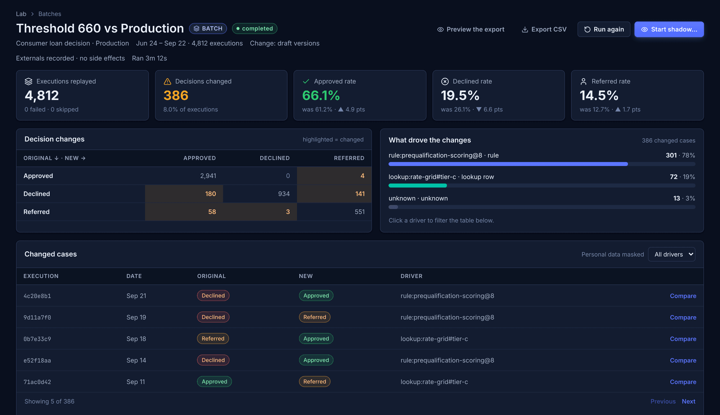This screenshot has width=720, height=415.
Task: Compare execution 9d11a7f0
Action: click(683, 317)
